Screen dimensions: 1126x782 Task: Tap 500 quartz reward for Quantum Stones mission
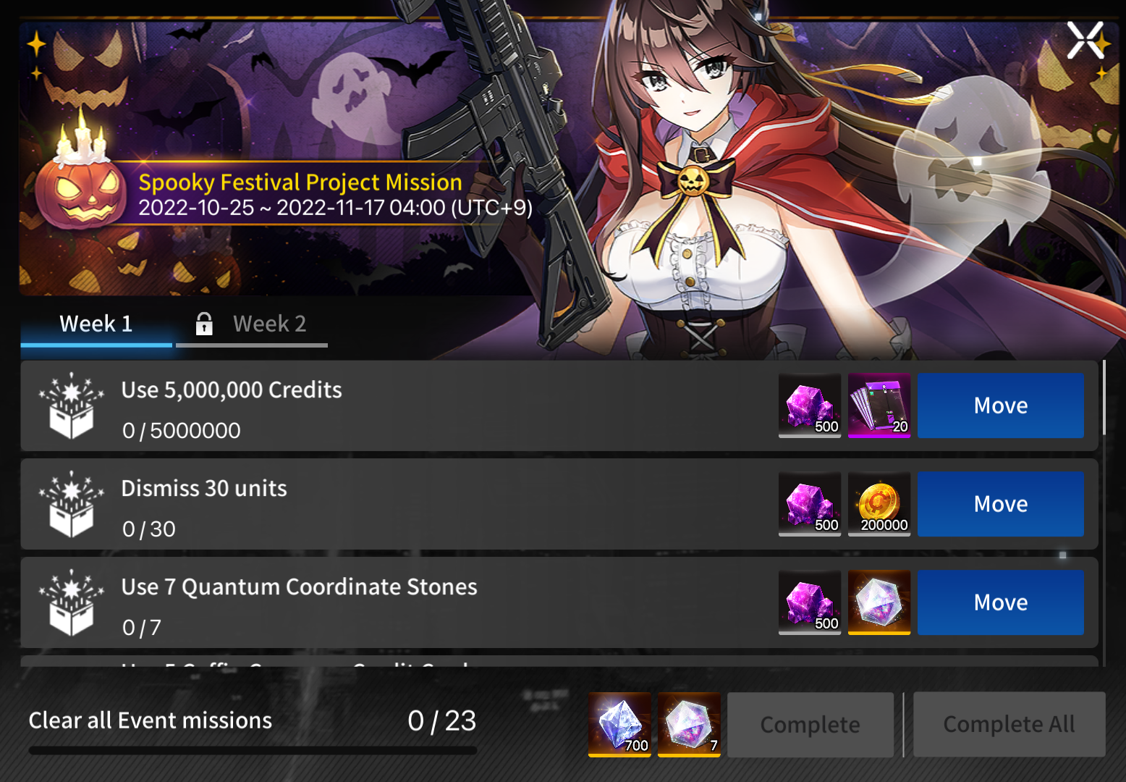pos(810,602)
